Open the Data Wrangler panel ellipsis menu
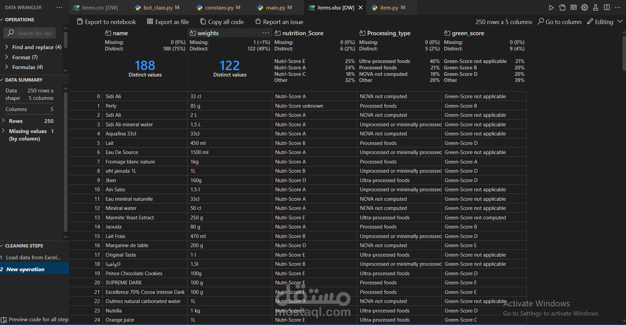 click(x=59, y=7)
